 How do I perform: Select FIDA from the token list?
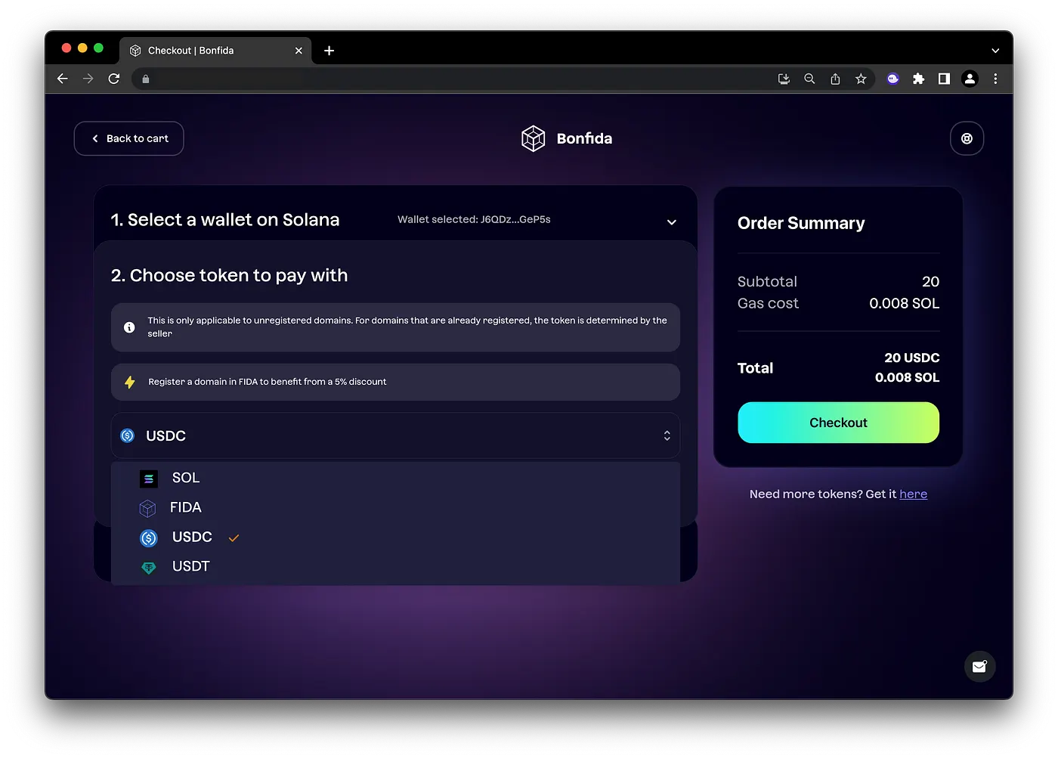pos(395,507)
